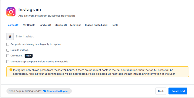The height and width of the screenshot is (98, 194).
Task: Select the Reels tab
Action: point(115,25)
